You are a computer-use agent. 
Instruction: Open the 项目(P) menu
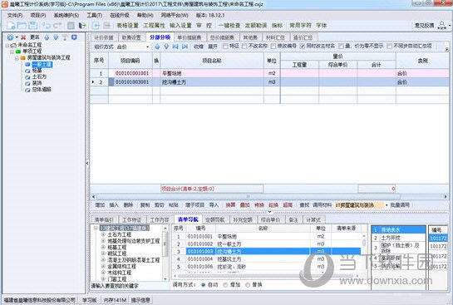pyautogui.click(x=38, y=15)
